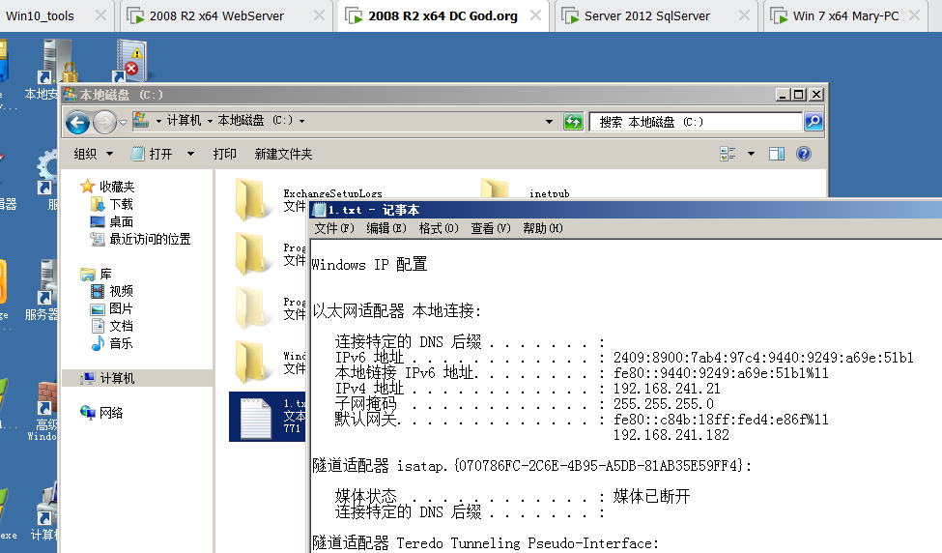Click the blue help icon in Explorer
Image resolution: width=942 pixels, height=553 pixels.
(804, 154)
